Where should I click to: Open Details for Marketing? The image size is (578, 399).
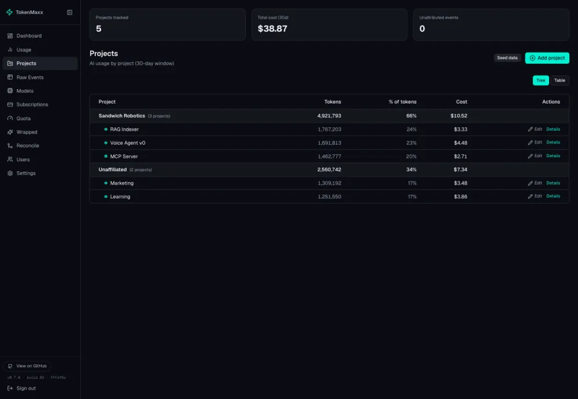click(553, 183)
